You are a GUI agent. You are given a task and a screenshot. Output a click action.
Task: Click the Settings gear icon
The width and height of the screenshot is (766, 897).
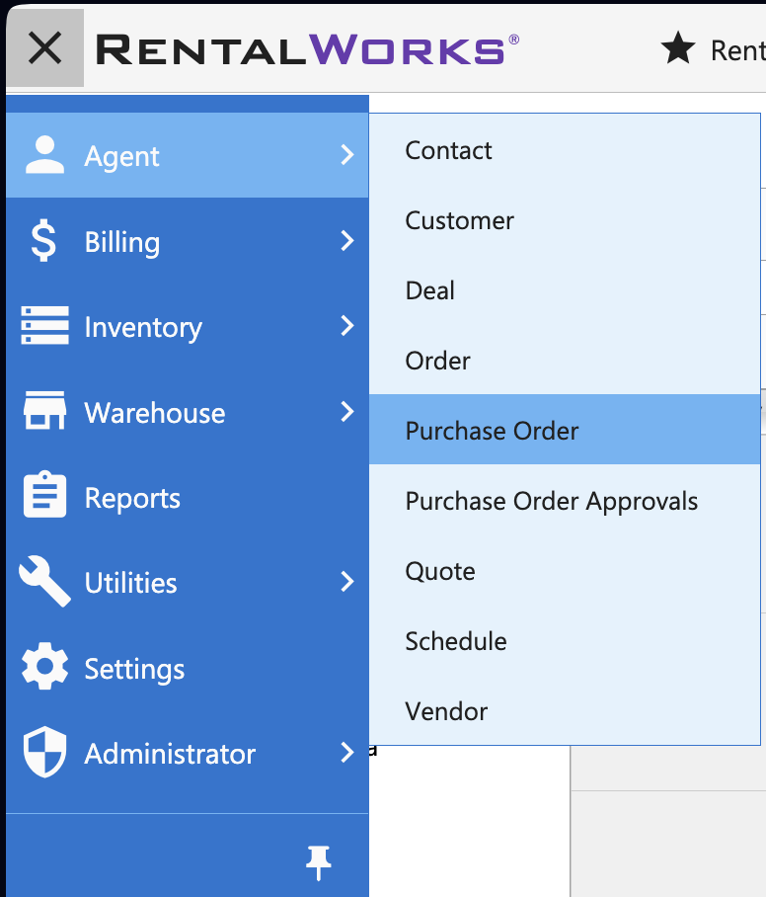45,666
